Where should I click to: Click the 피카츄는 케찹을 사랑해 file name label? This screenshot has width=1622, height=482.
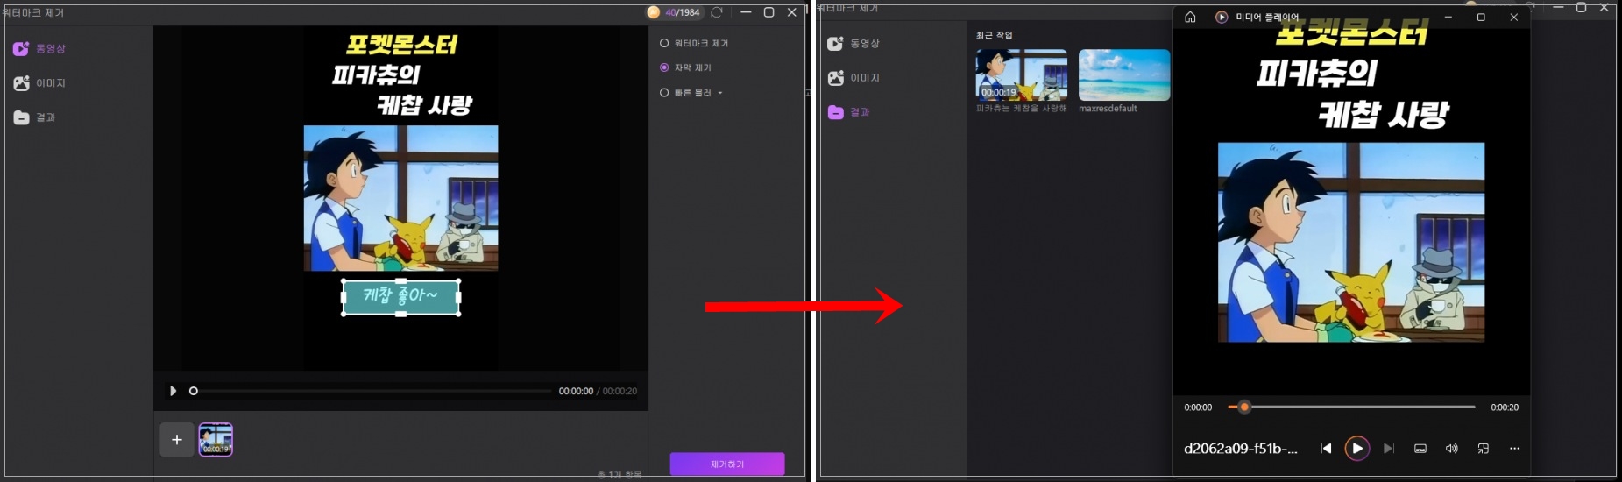tap(1022, 109)
